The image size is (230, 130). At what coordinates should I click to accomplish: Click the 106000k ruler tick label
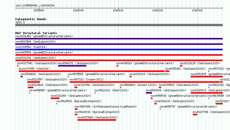78,10
